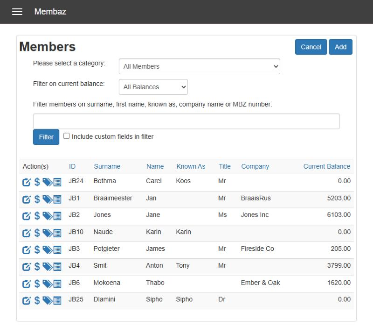Click the Membaz brand title
The width and height of the screenshot is (373, 327).
pos(50,11)
